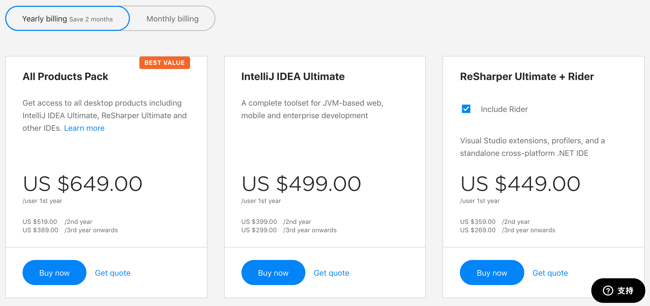Click the US $499.00 price
Screen dimensions: 650x306
coord(301,184)
